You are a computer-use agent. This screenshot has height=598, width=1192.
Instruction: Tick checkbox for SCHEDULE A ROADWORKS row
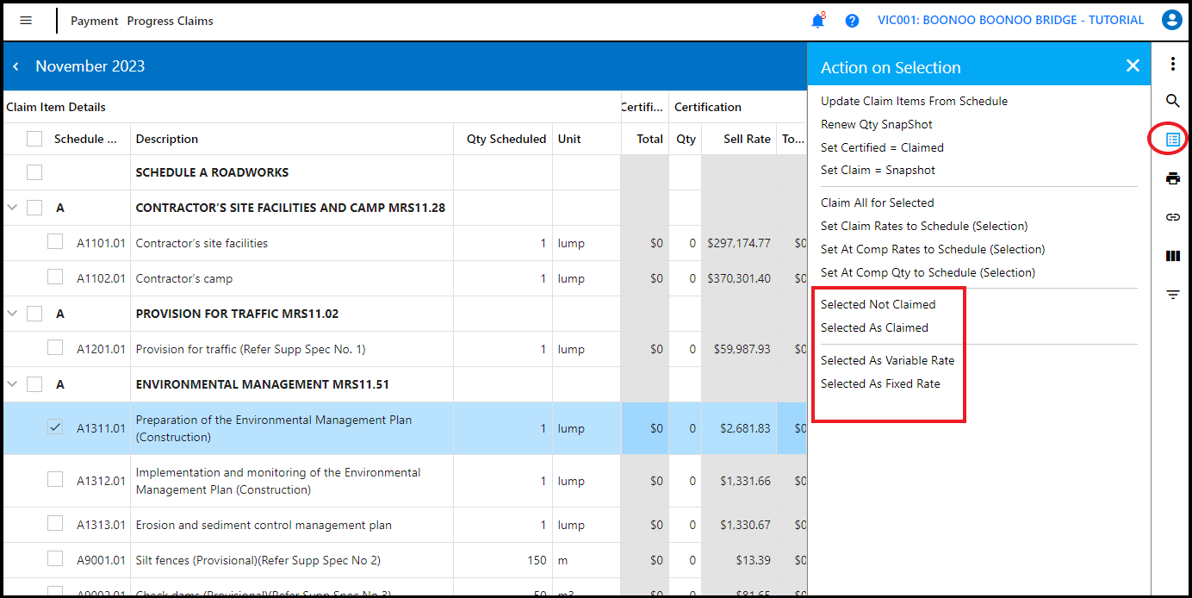tap(34, 172)
